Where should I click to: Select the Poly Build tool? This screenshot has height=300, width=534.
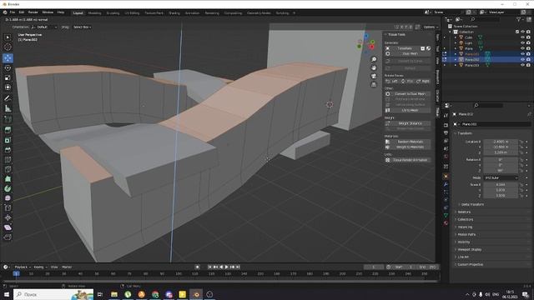click(x=8, y=179)
